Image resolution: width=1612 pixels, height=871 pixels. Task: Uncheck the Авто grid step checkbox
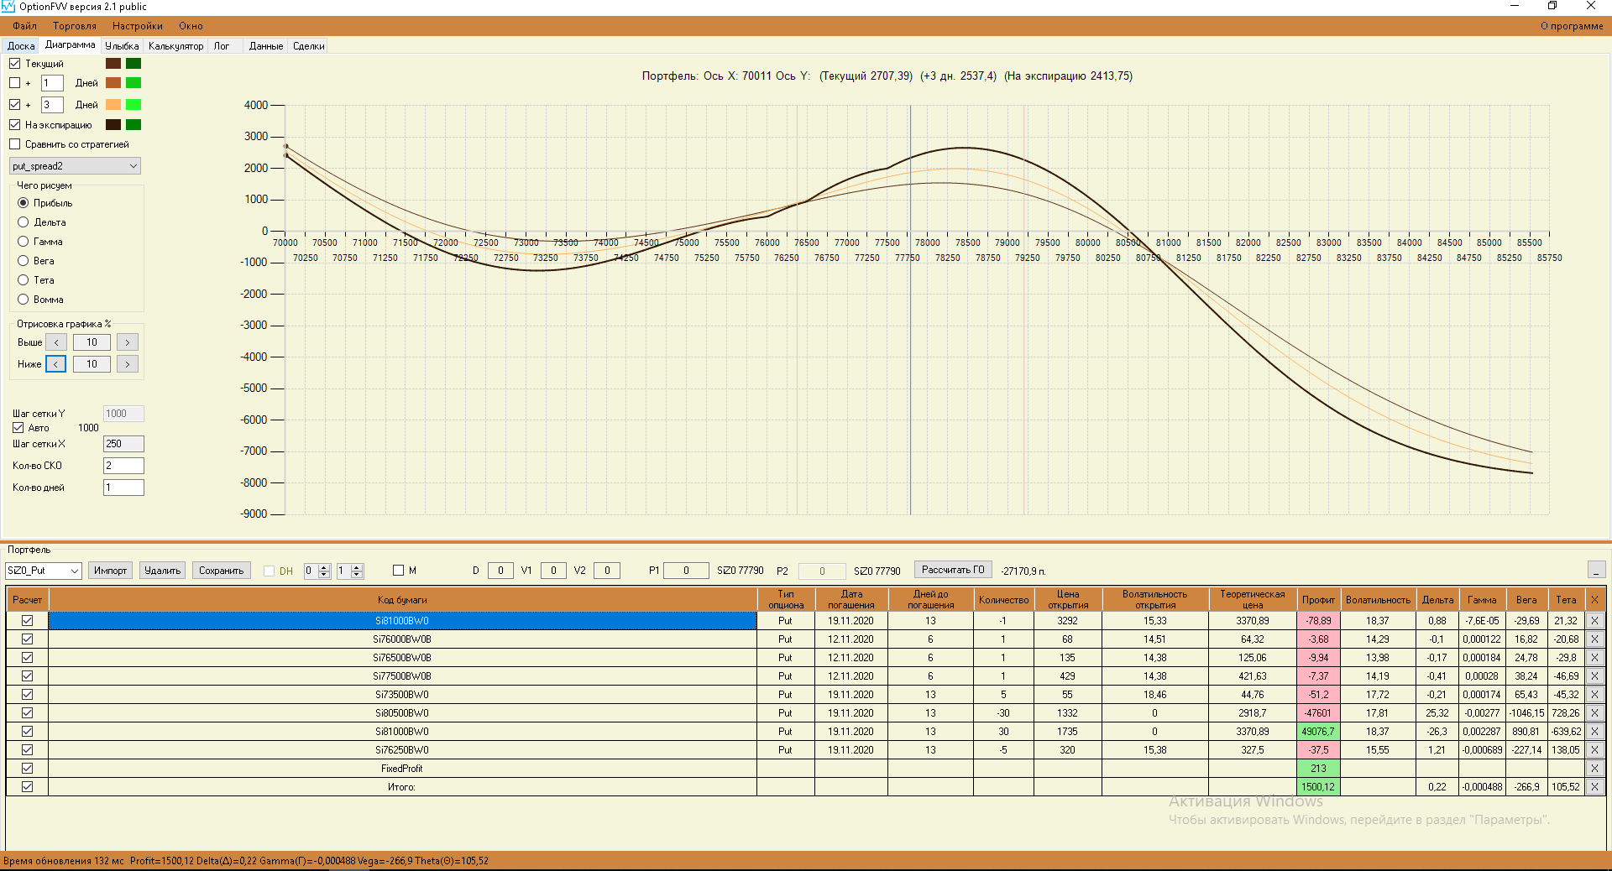point(18,428)
